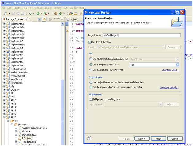Minimize the Package Explorer view
193x146 pixels.
pyautogui.click(x=58, y=18)
